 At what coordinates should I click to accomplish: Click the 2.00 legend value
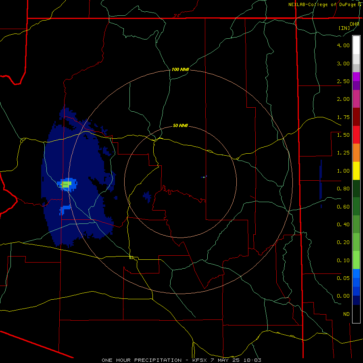click(x=343, y=99)
